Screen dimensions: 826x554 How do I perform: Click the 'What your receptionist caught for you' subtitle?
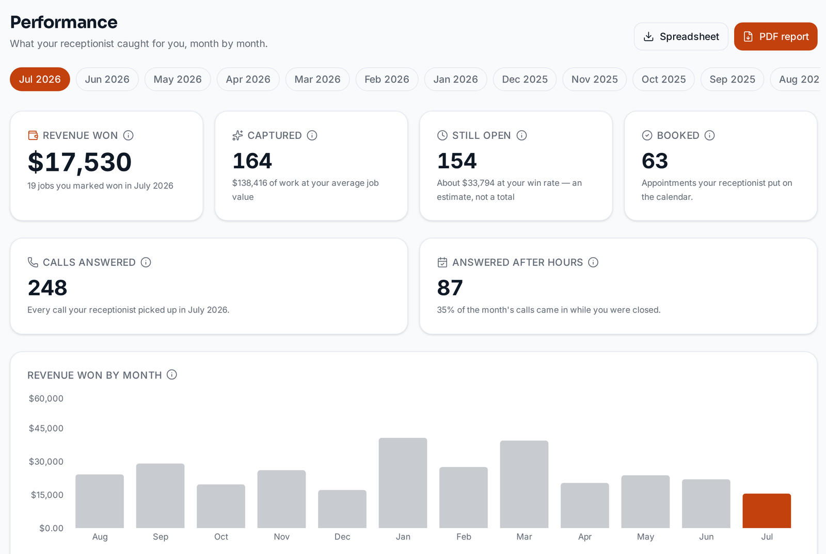pyautogui.click(x=139, y=44)
